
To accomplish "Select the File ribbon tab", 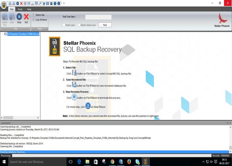I will point(12,9).
